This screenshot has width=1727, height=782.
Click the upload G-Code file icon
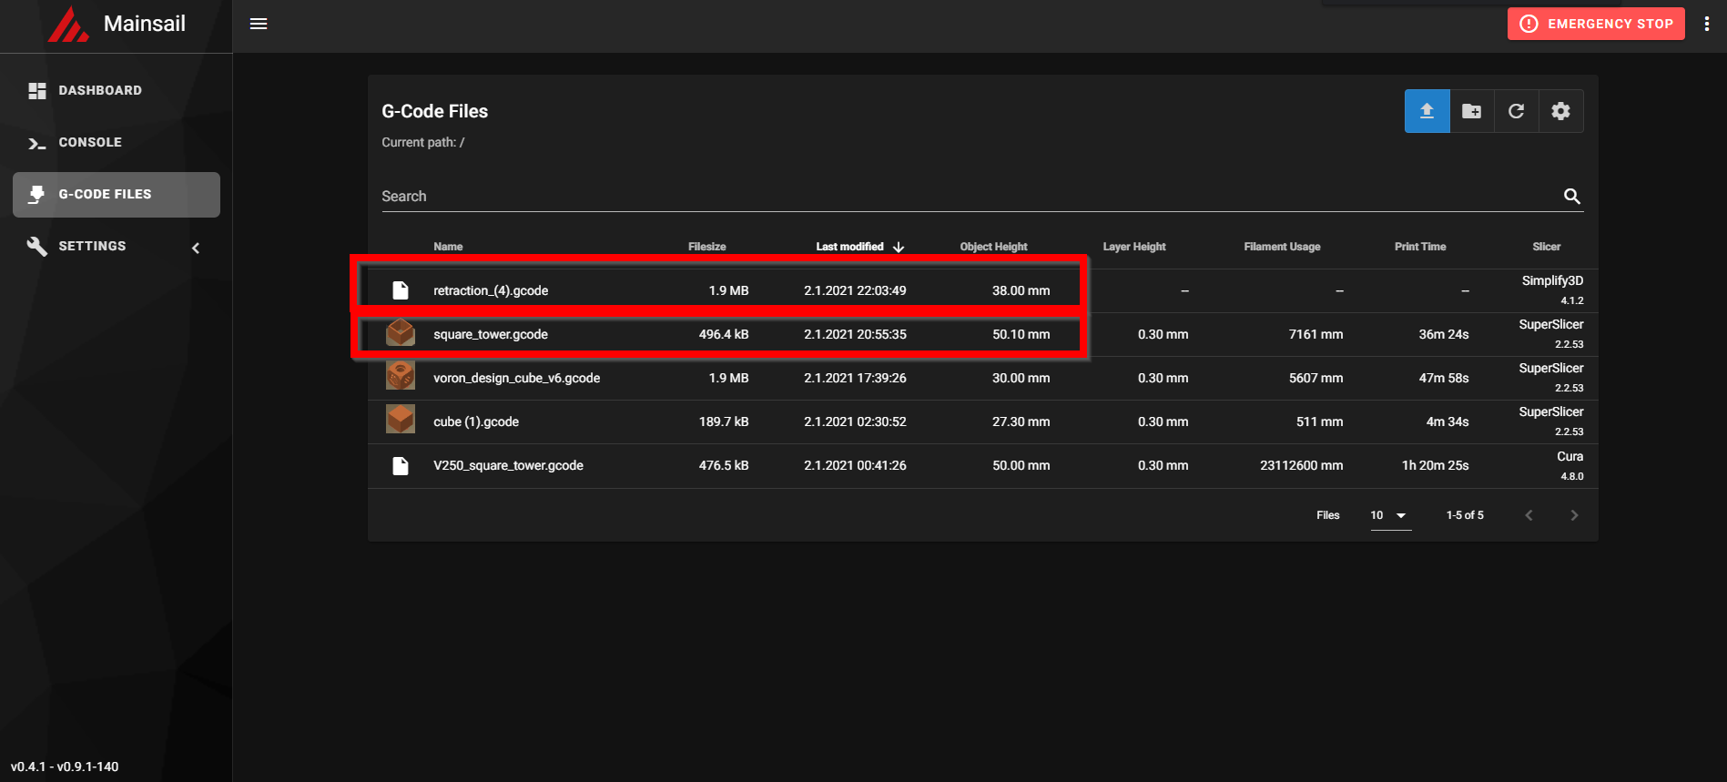click(x=1427, y=111)
